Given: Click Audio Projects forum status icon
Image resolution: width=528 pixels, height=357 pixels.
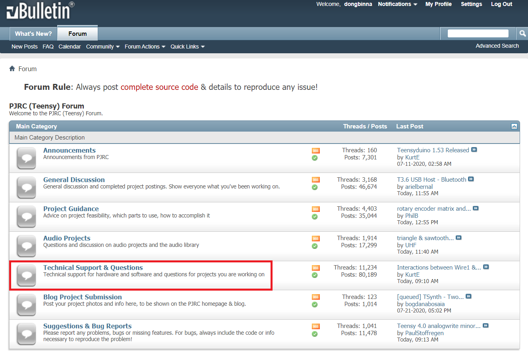Looking at the screenshot, I should pyautogui.click(x=27, y=246).
